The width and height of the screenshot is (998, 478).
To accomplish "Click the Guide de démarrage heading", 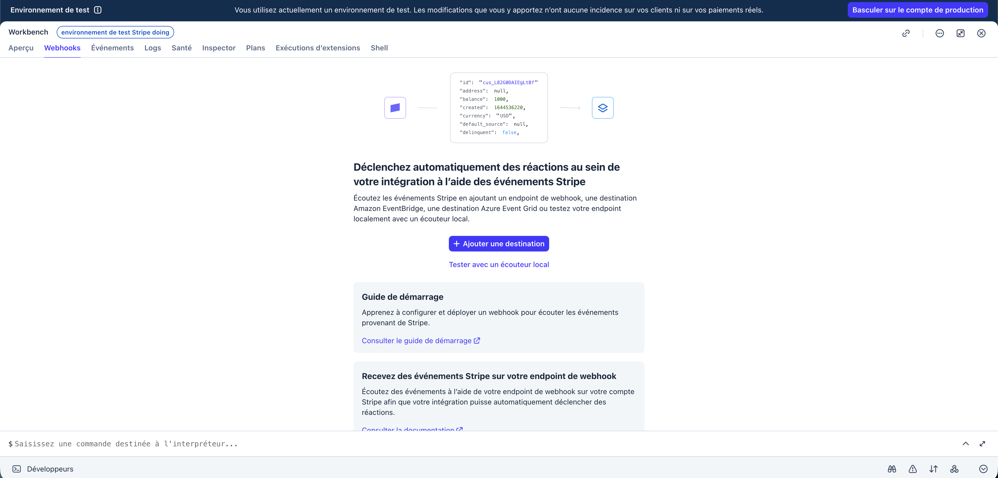I will click(403, 297).
